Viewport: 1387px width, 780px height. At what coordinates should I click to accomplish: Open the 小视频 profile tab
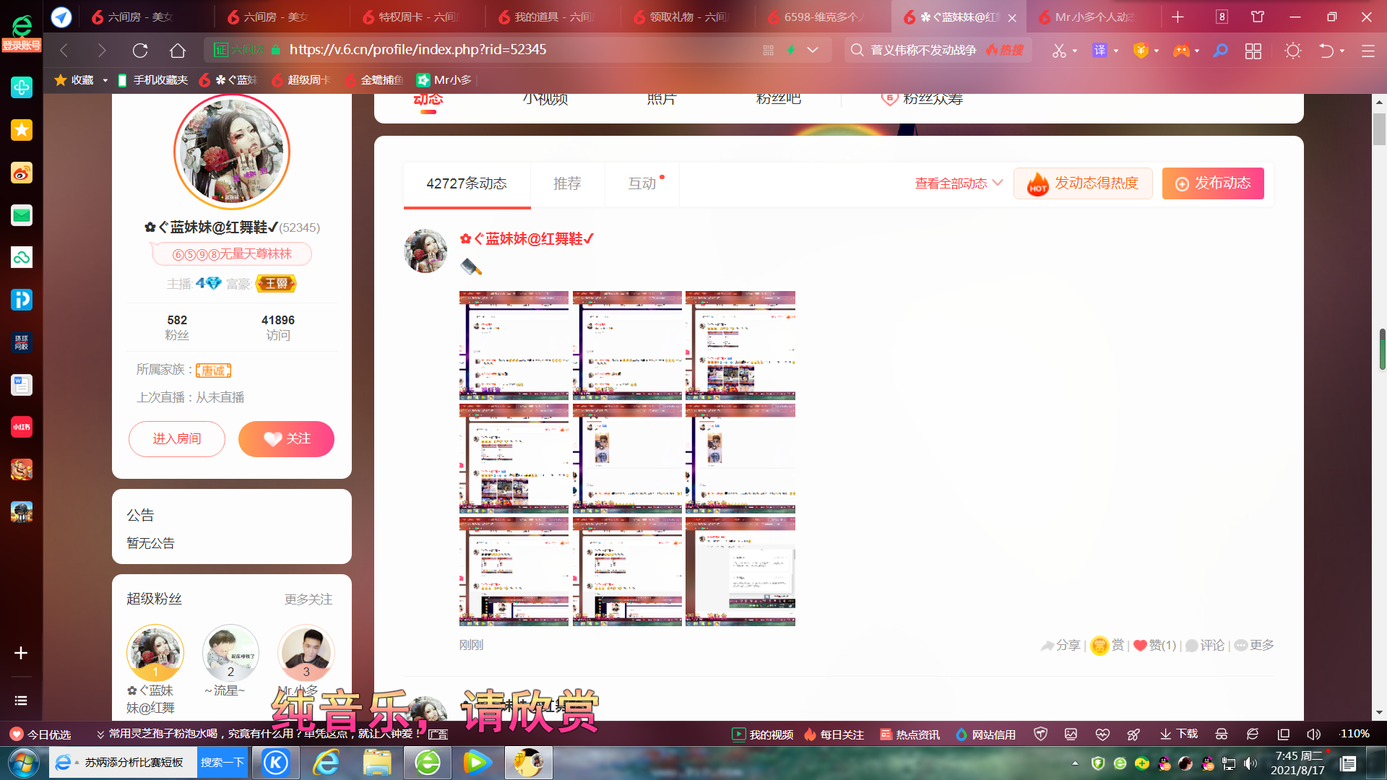tap(545, 100)
